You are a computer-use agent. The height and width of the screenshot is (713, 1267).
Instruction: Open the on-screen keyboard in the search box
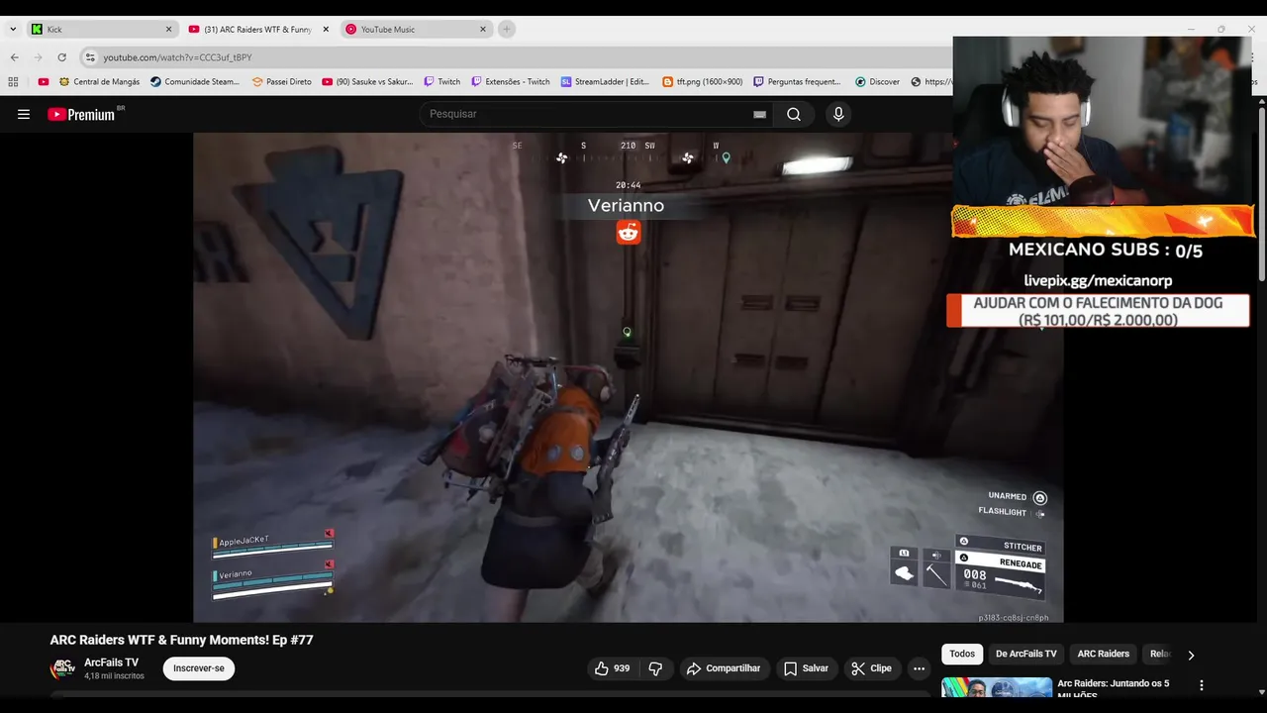click(759, 114)
